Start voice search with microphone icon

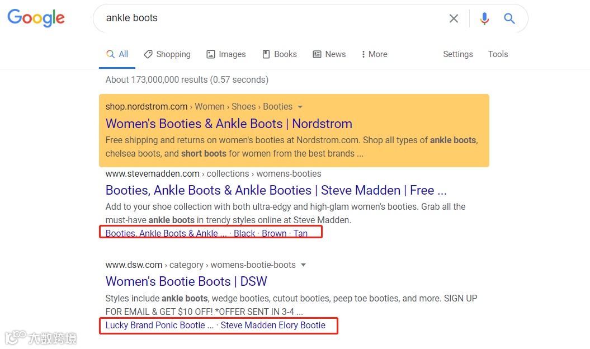484,18
